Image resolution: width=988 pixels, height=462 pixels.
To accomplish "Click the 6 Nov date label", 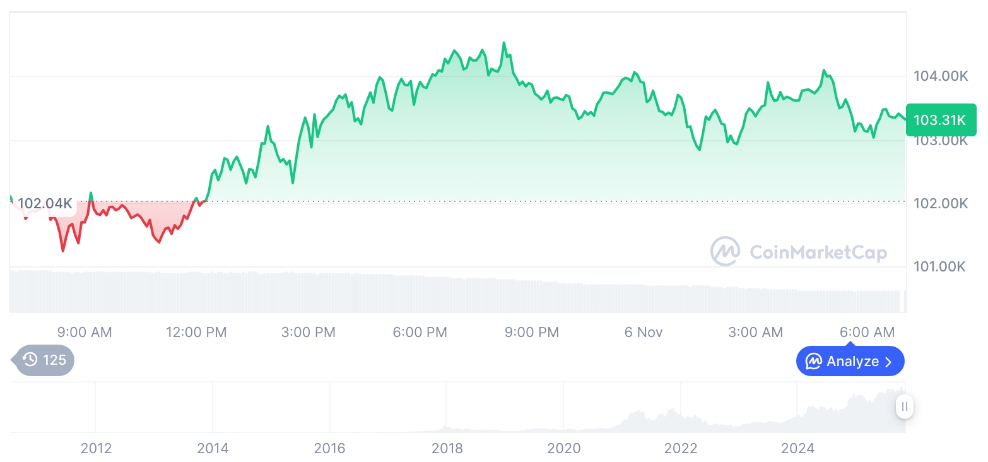I will tap(644, 332).
